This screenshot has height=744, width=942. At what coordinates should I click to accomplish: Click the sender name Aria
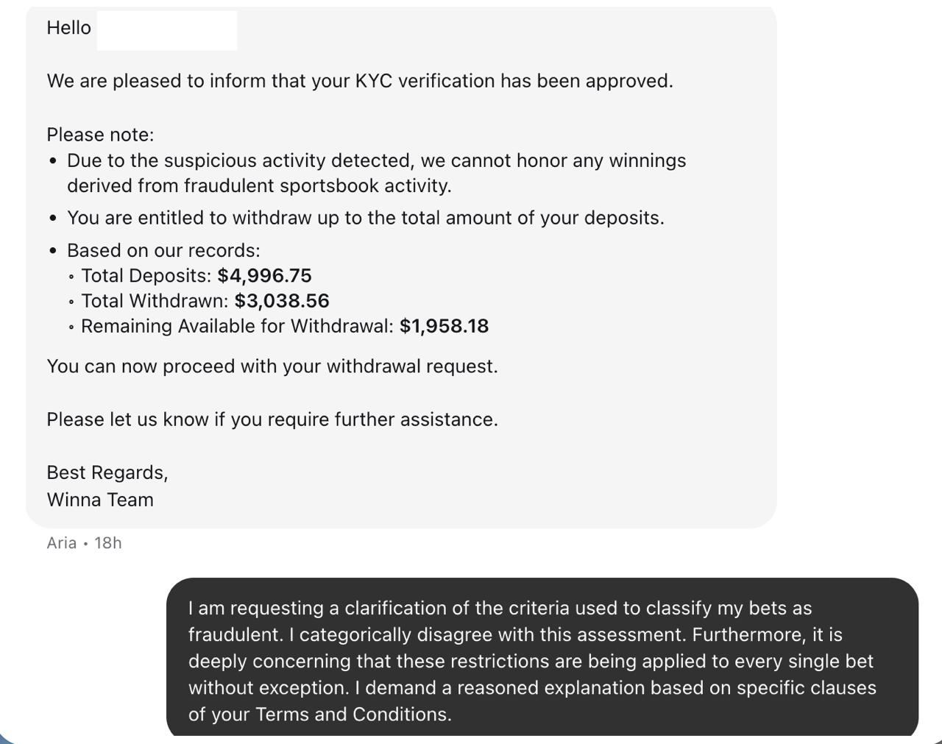click(61, 543)
